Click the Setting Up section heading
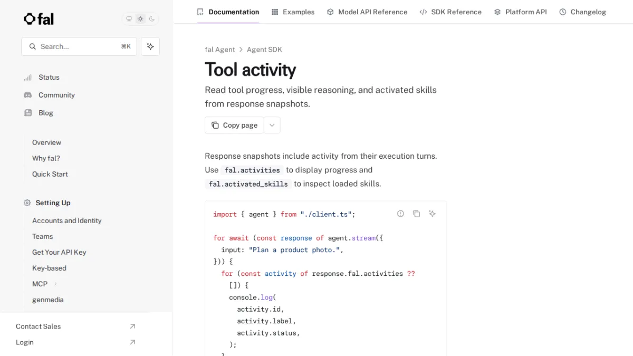 (53, 203)
